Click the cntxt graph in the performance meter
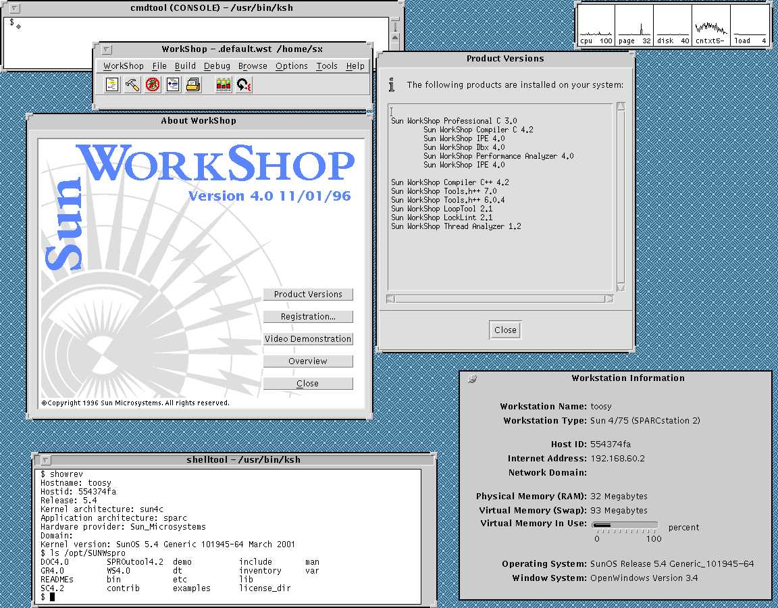Viewport: 778px width, 608px height. (x=711, y=25)
